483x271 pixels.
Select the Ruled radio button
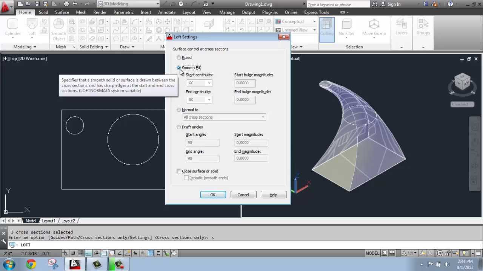[x=179, y=58]
